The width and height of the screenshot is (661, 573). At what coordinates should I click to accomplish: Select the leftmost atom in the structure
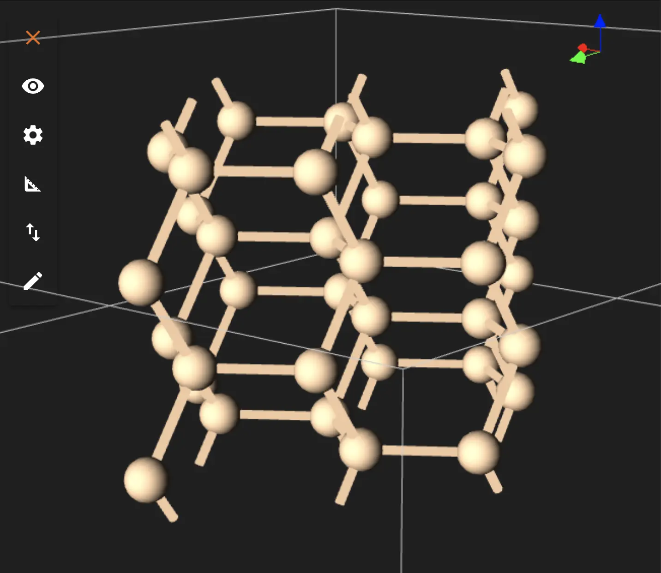pyautogui.click(x=140, y=282)
